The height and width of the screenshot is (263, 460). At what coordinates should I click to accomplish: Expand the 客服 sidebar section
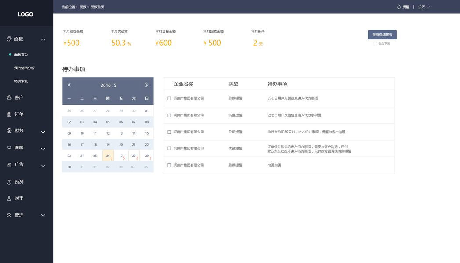click(43, 149)
